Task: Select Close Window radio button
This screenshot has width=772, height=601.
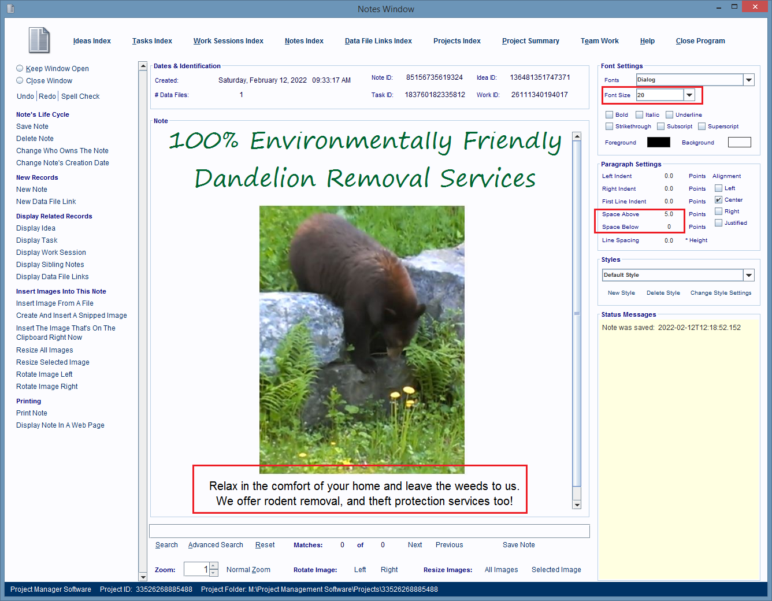Action: (x=20, y=80)
